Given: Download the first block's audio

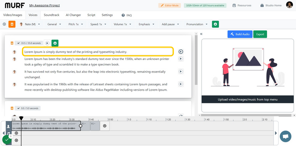Looking at the screenshot, I should click(55, 43).
